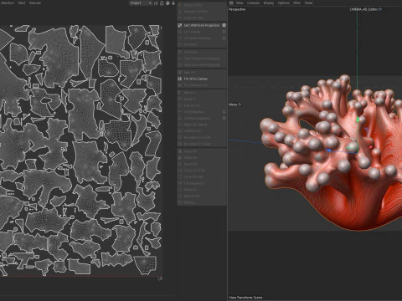The height and width of the screenshot is (301, 402).
Task: Click the hand-shaped icon in UV editor header
Action: coord(167,3)
